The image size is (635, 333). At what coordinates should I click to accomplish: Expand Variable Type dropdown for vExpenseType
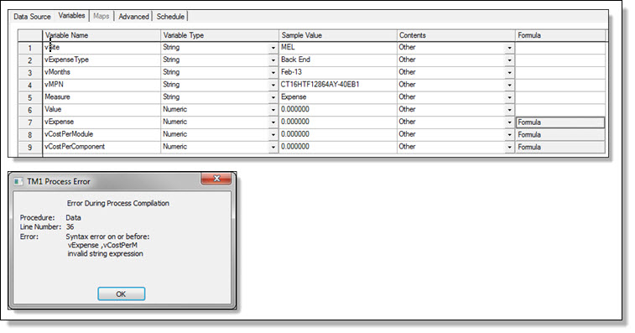click(x=273, y=60)
